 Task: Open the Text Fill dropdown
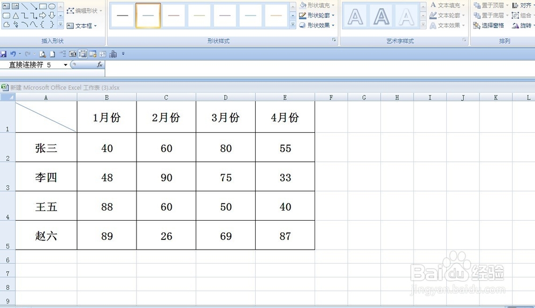[447, 5]
